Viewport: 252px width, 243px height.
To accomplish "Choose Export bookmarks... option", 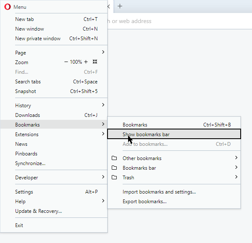I will [174, 202].
